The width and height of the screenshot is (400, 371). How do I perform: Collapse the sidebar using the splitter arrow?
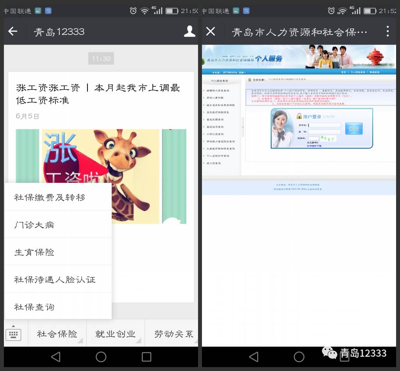[x=243, y=127]
